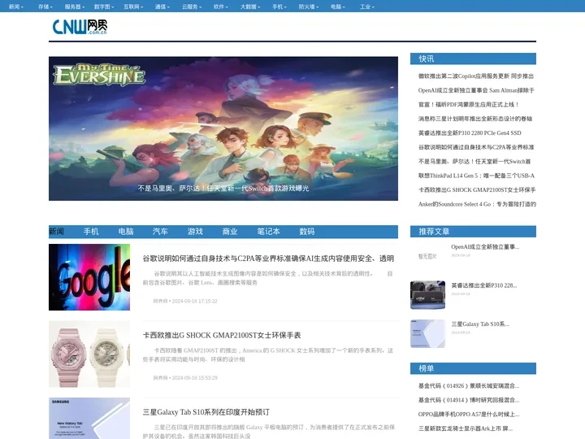Open the 谷歌说明C2PA标准 article headline

tap(268, 259)
